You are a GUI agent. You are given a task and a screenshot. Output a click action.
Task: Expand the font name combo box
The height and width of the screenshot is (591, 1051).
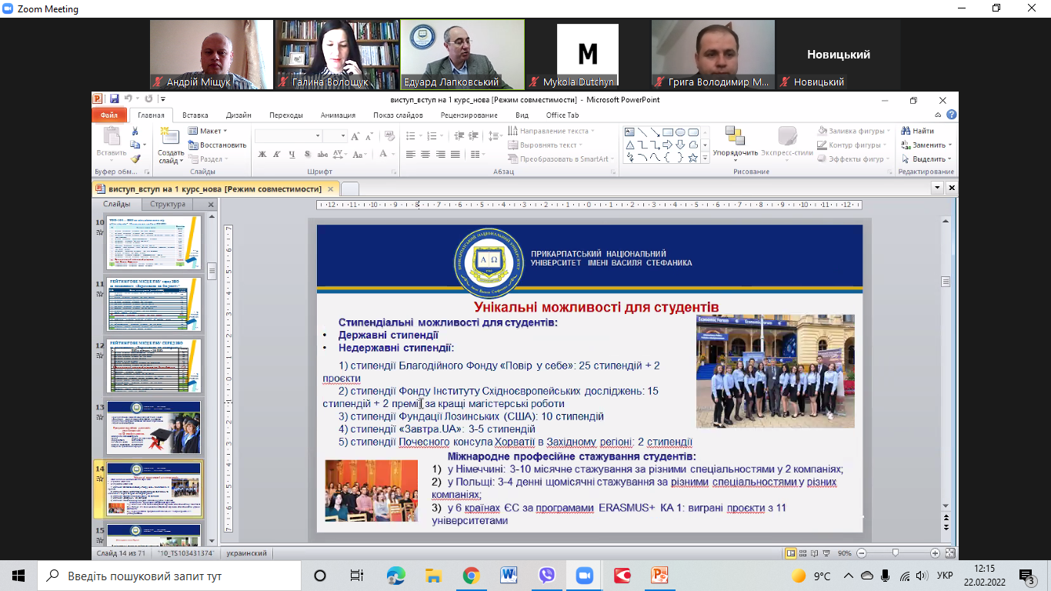coord(318,135)
